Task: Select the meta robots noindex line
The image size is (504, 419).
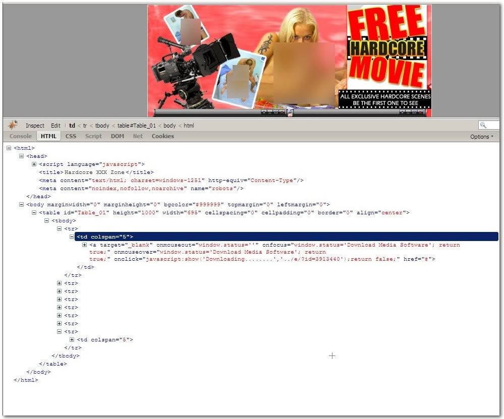Action: click(141, 189)
